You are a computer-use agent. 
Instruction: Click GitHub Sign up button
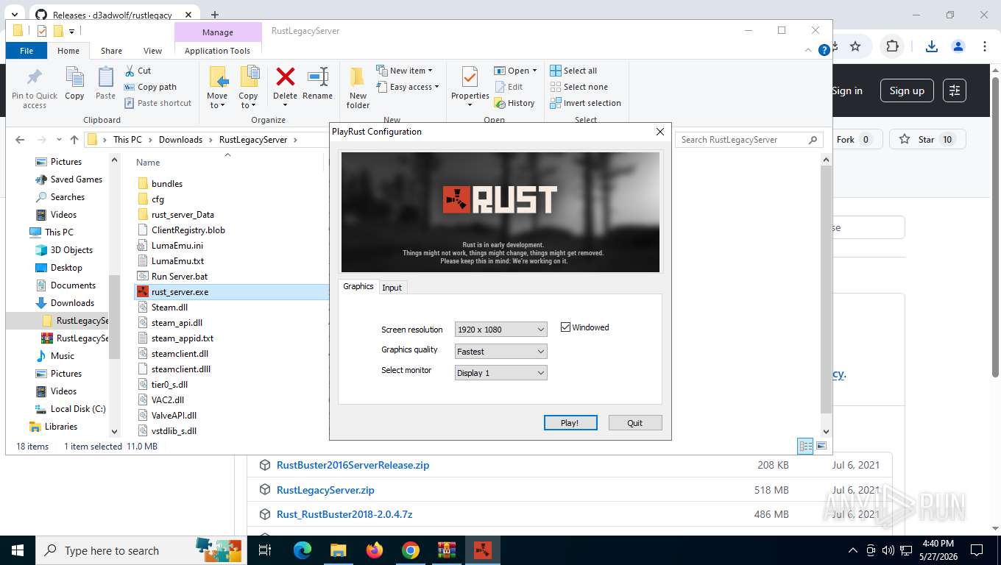click(907, 90)
